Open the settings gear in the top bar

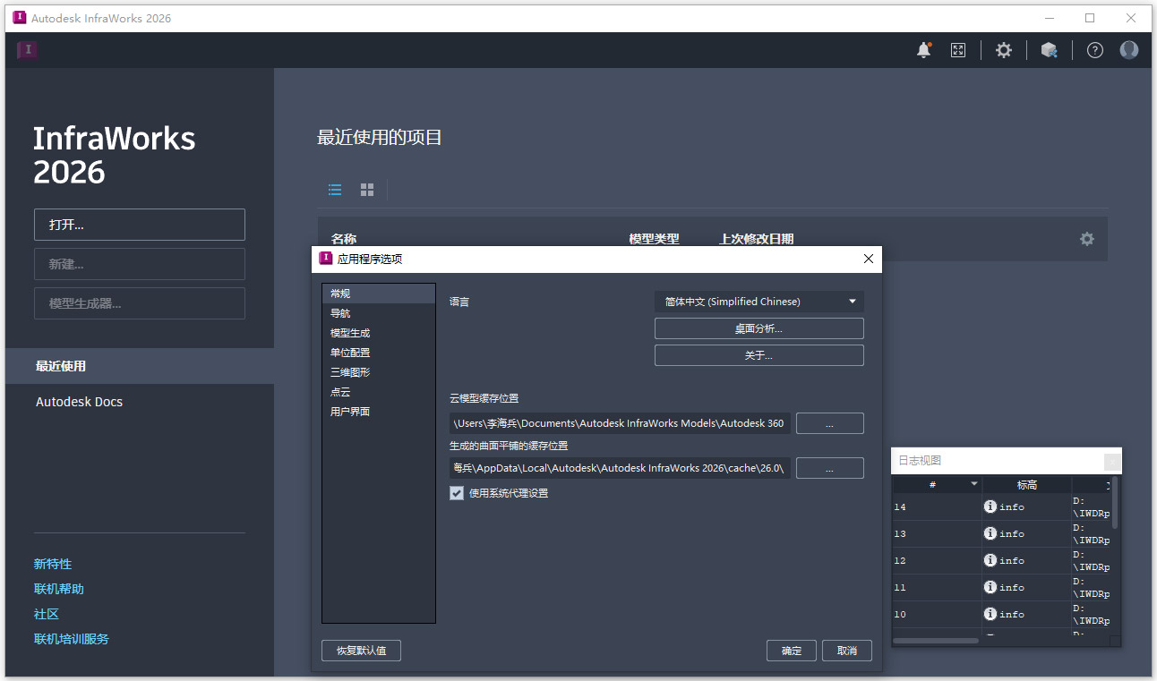(x=1003, y=50)
